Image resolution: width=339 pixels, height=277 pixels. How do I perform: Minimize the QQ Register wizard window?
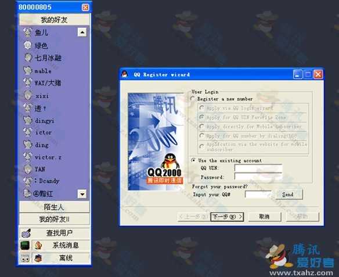coord(298,74)
